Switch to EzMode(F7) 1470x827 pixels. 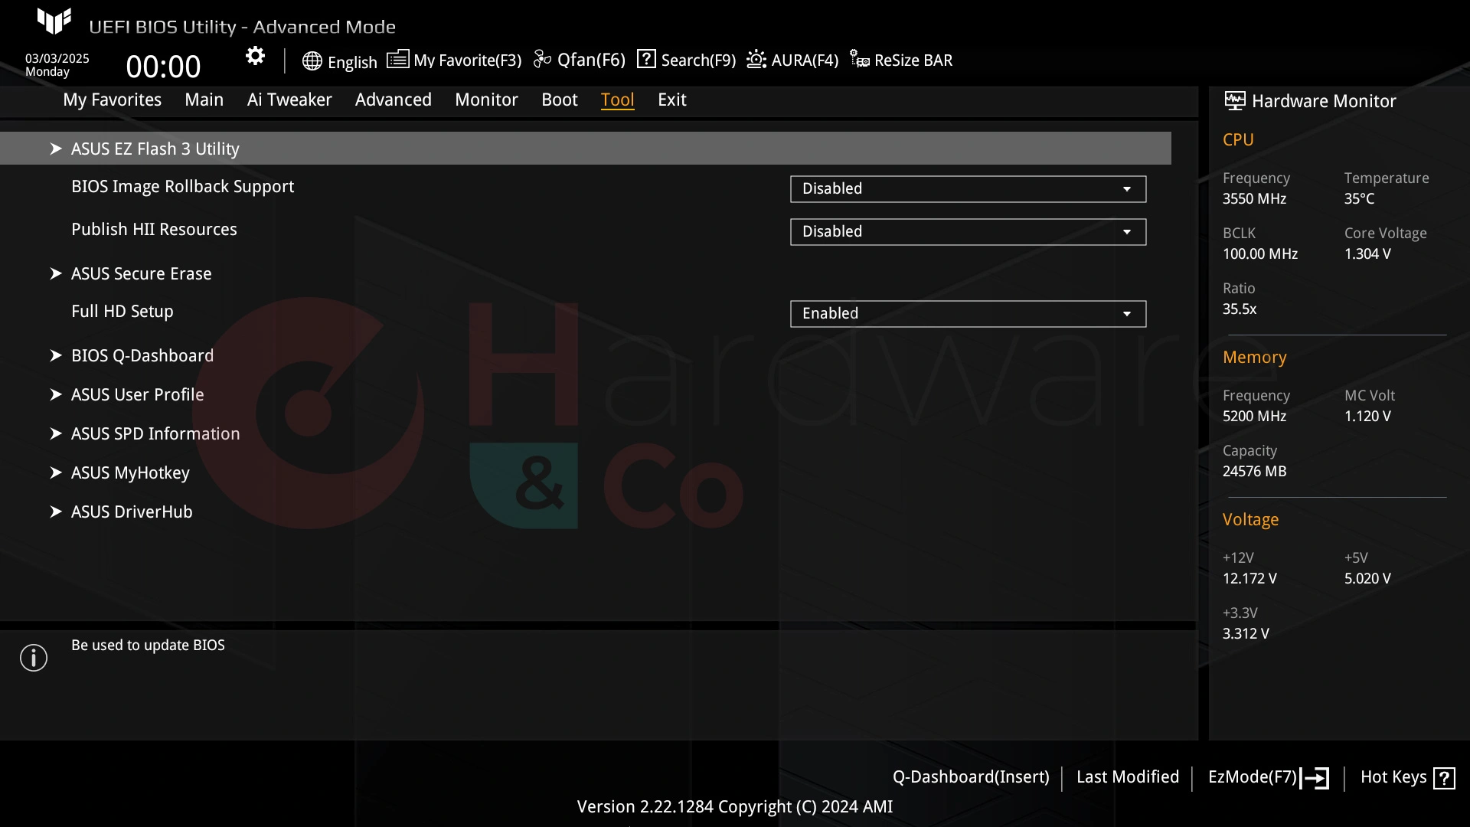(1269, 778)
